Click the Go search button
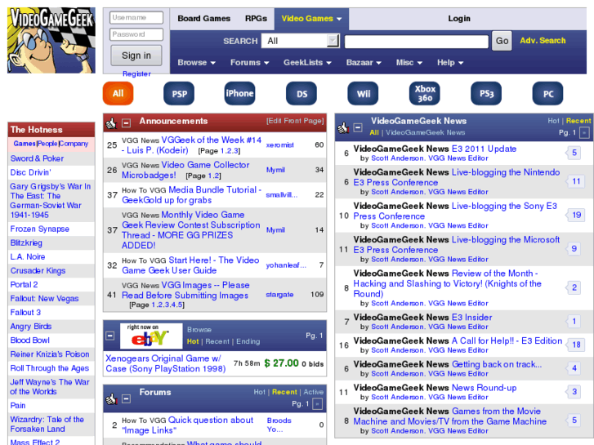This screenshot has height=445, width=594. 502,41
